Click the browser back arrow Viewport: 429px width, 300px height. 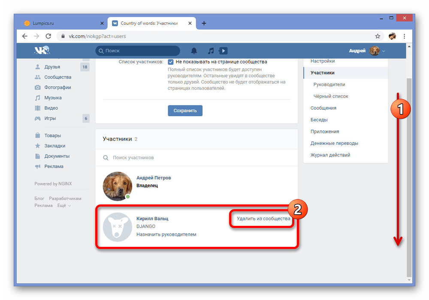(x=25, y=36)
